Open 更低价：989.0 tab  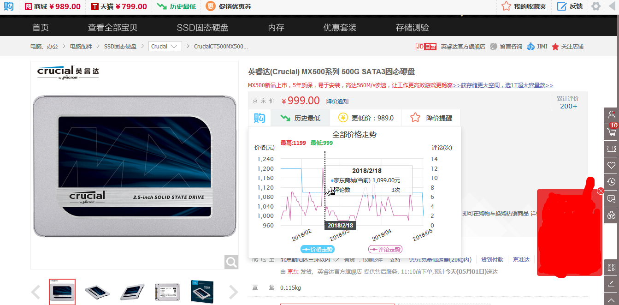366,118
